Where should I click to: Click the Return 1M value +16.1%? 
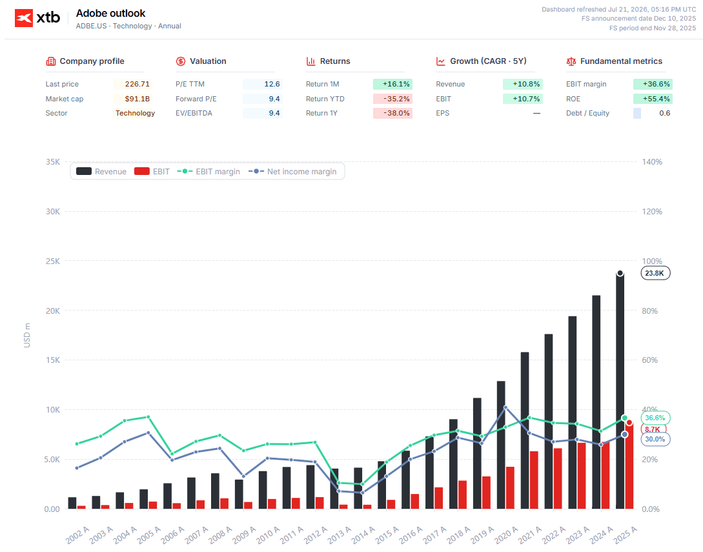392,84
